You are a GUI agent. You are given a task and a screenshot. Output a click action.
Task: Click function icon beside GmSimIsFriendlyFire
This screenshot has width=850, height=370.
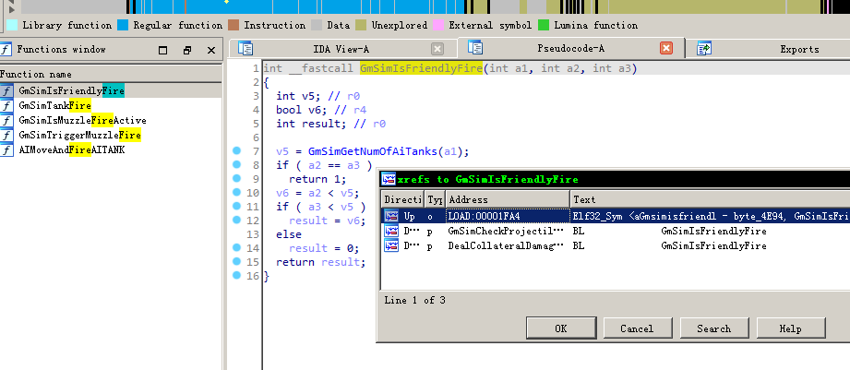(x=6, y=90)
